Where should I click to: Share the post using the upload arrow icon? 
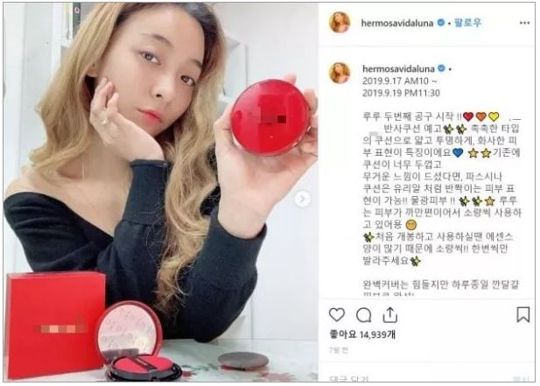389,315
